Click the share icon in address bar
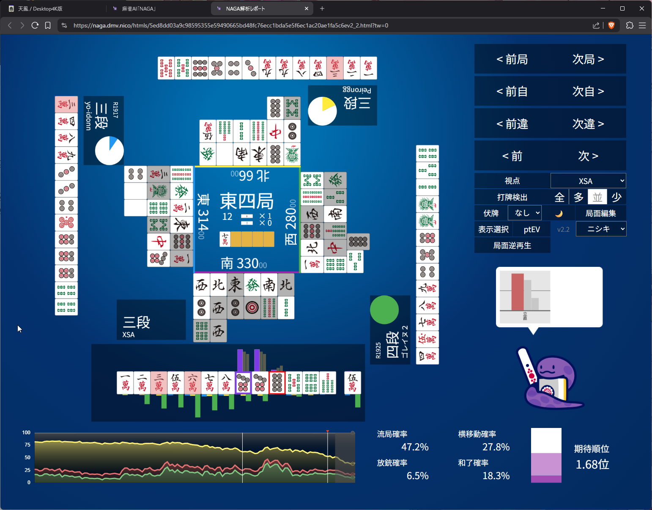This screenshot has width=652, height=510. [x=596, y=25]
